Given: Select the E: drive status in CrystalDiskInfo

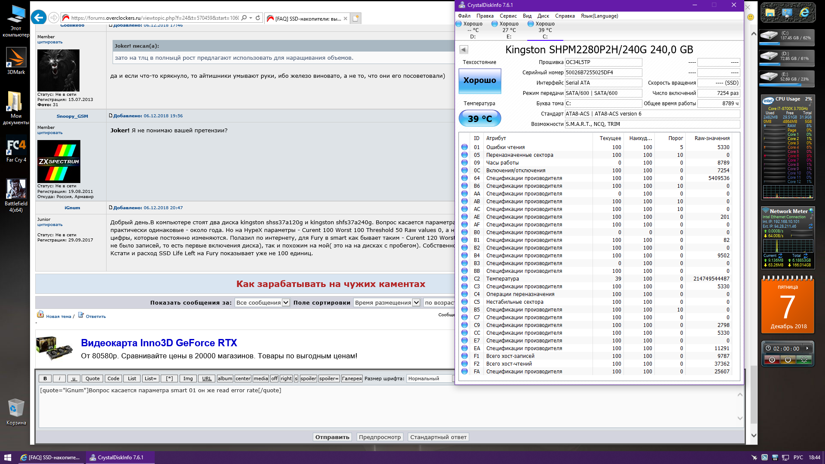Looking at the screenshot, I should pos(506,30).
